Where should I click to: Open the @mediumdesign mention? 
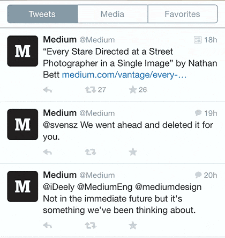[x=168, y=187]
